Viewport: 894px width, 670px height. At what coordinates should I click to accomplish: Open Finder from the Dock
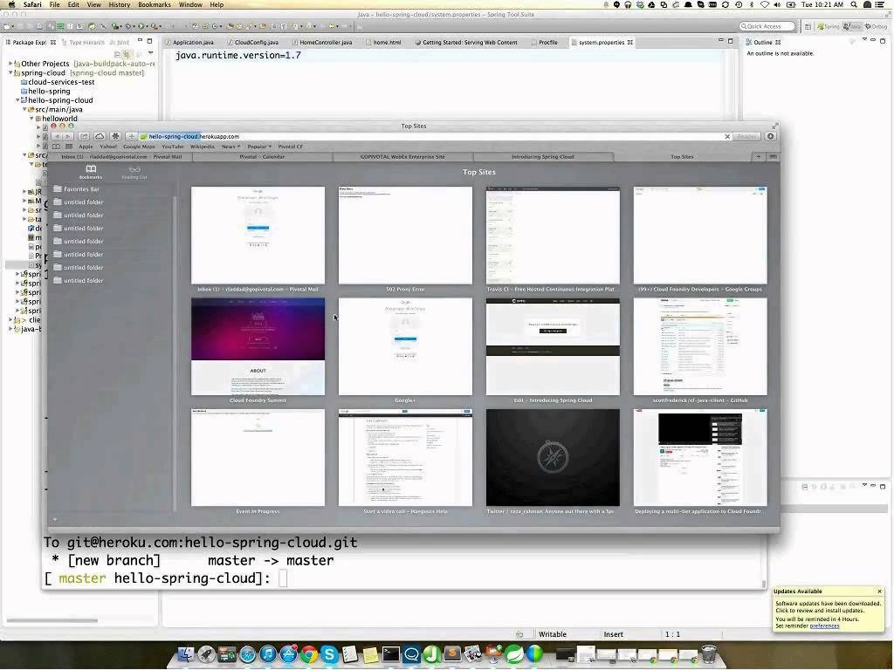point(186,654)
